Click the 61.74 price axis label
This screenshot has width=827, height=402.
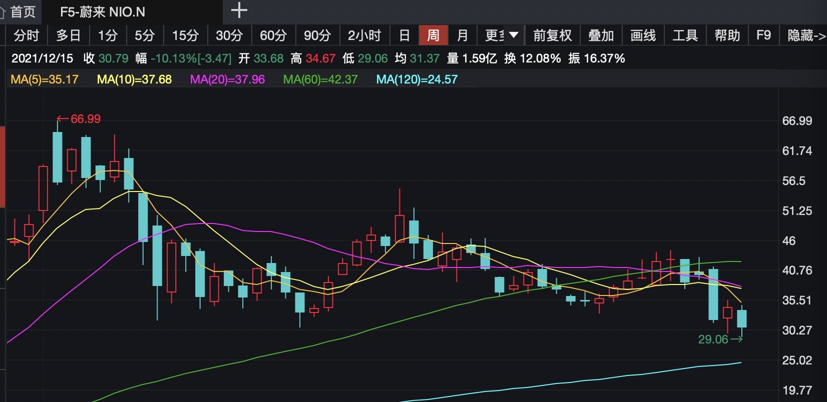click(797, 151)
